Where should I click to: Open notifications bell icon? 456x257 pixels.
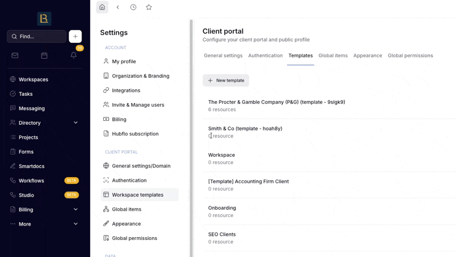click(x=74, y=55)
